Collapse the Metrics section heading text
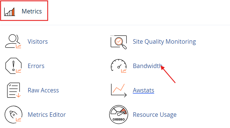Viewport: 230px width, 128px height. [32, 11]
